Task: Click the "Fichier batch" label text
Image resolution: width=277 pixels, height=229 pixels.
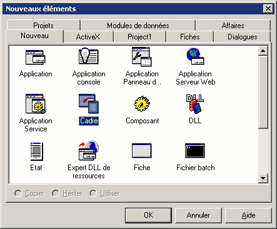Action: [x=196, y=168]
